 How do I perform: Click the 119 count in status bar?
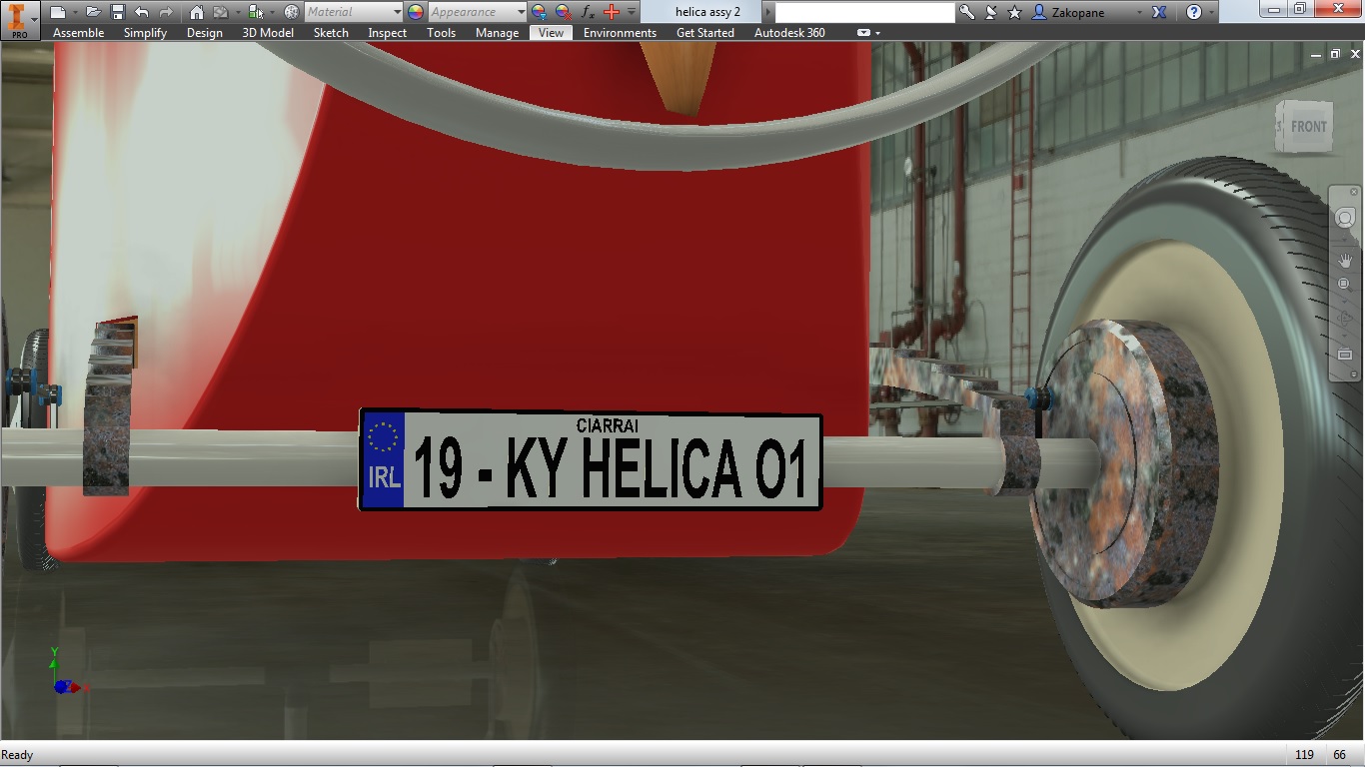click(1304, 755)
